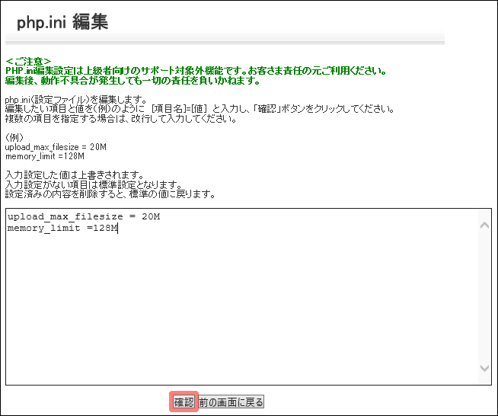498x416 pixels.
Task: Click the 前の画面に戻る back button
Action: pos(231,402)
